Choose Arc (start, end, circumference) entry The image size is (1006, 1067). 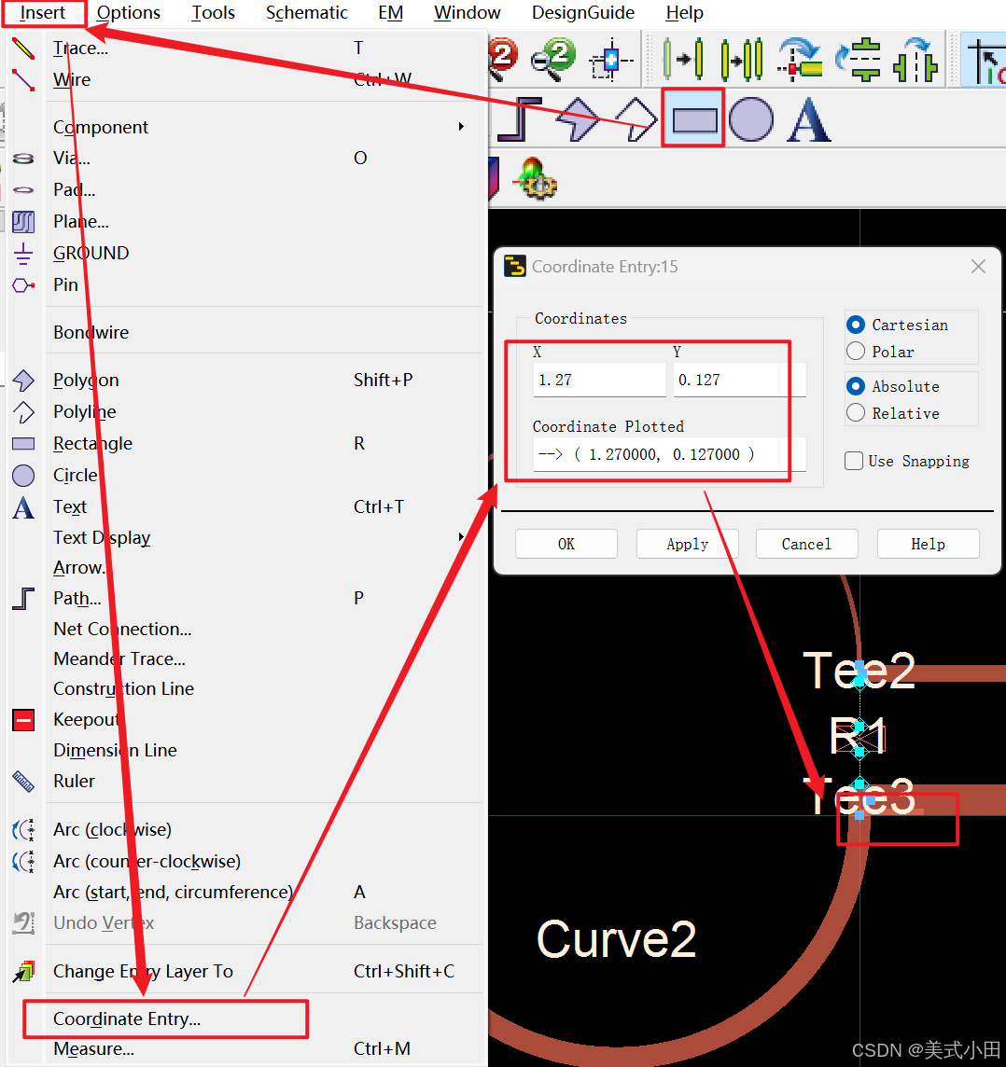174,892
